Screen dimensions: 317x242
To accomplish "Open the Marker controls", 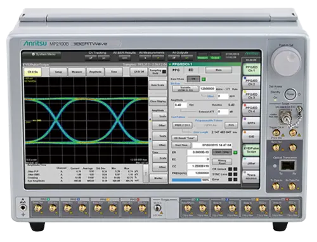I will click(158, 178).
